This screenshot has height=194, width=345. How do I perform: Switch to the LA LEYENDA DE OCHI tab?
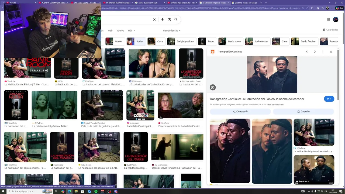(118, 3)
